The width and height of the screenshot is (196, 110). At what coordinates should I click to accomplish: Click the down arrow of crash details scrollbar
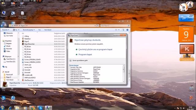click(124, 82)
